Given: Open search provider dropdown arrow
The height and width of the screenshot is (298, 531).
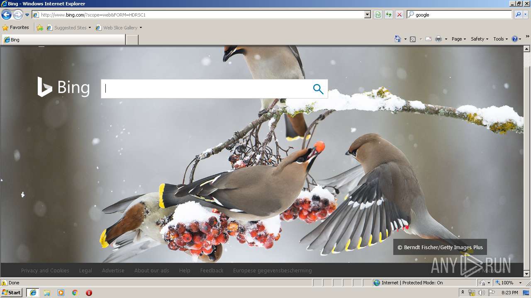Looking at the screenshot, I should (x=526, y=14).
